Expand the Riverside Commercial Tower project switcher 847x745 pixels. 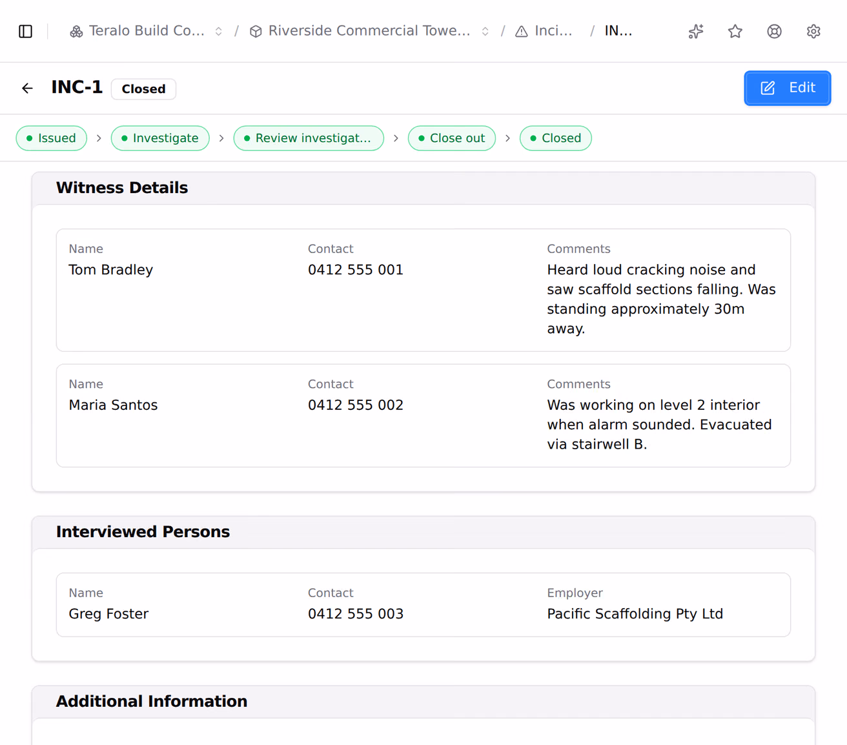coord(485,31)
